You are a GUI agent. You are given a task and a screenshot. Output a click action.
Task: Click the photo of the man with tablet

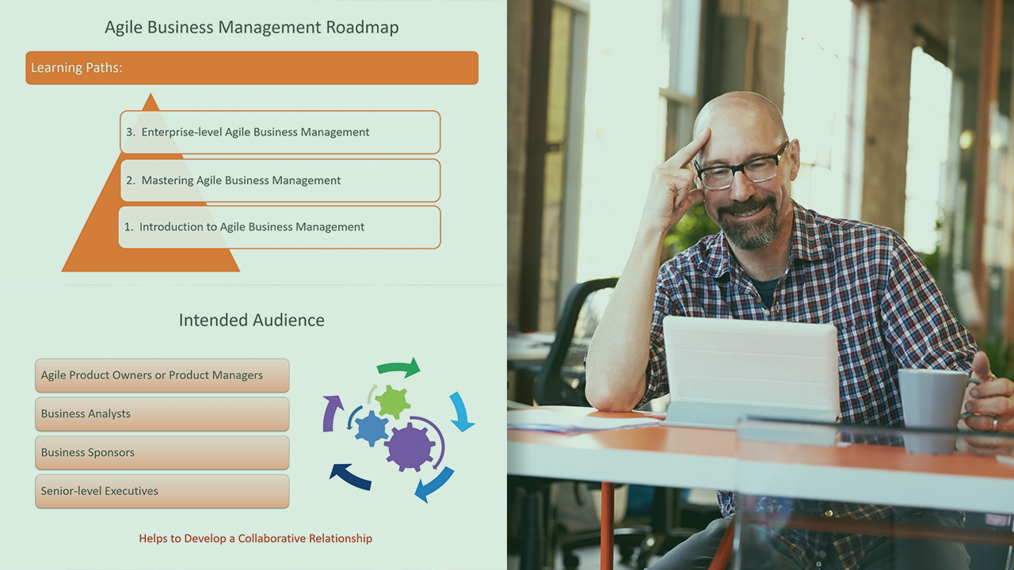pos(760,285)
